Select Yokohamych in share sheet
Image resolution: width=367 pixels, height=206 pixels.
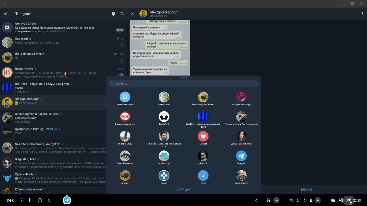(x=241, y=177)
